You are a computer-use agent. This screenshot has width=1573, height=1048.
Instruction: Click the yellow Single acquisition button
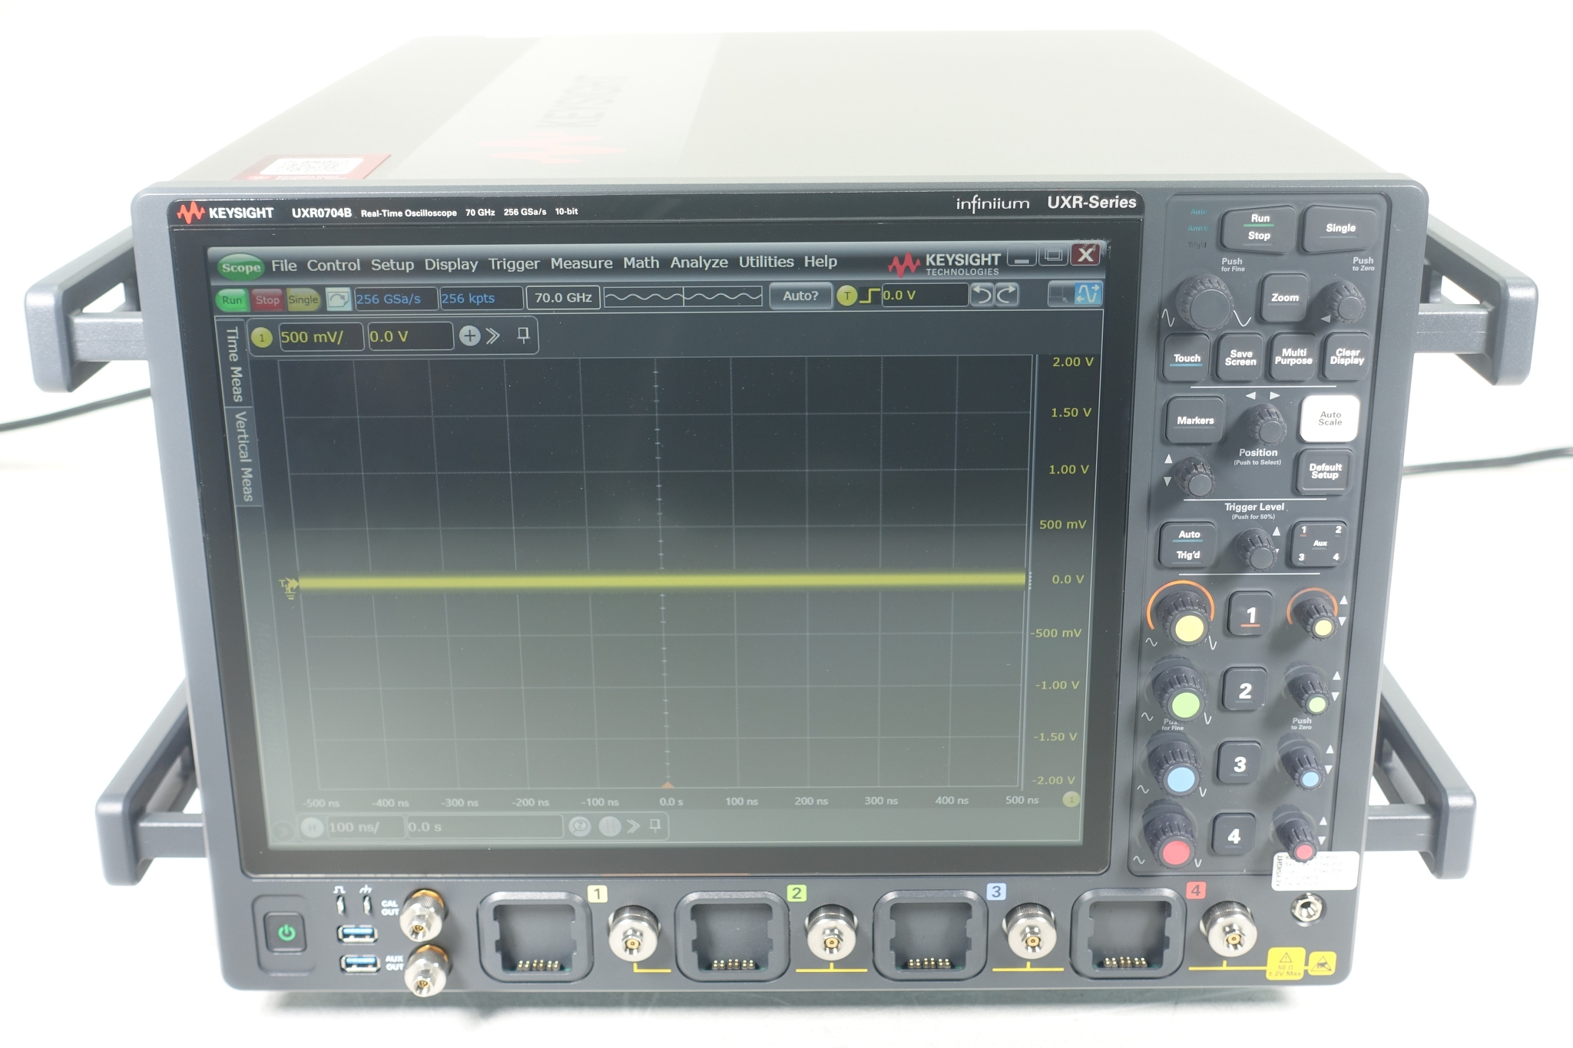click(x=303, y=299)
